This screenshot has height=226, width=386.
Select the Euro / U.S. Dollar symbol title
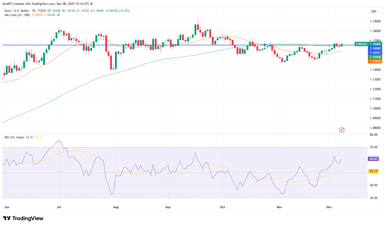(17, 10)
